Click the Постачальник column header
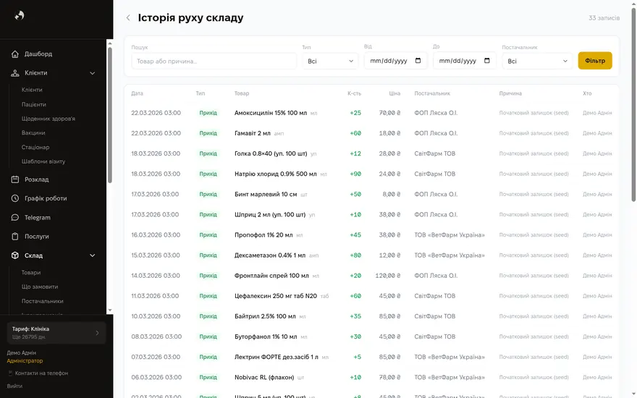This screenshot has height=398, width=637. (x=432, y=93)
